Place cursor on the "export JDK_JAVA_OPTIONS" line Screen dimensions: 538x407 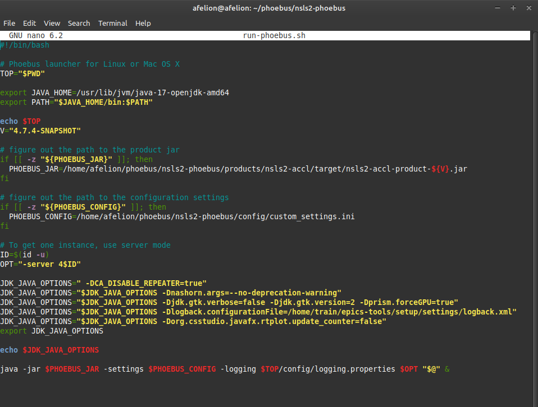[x=52, y=331]
